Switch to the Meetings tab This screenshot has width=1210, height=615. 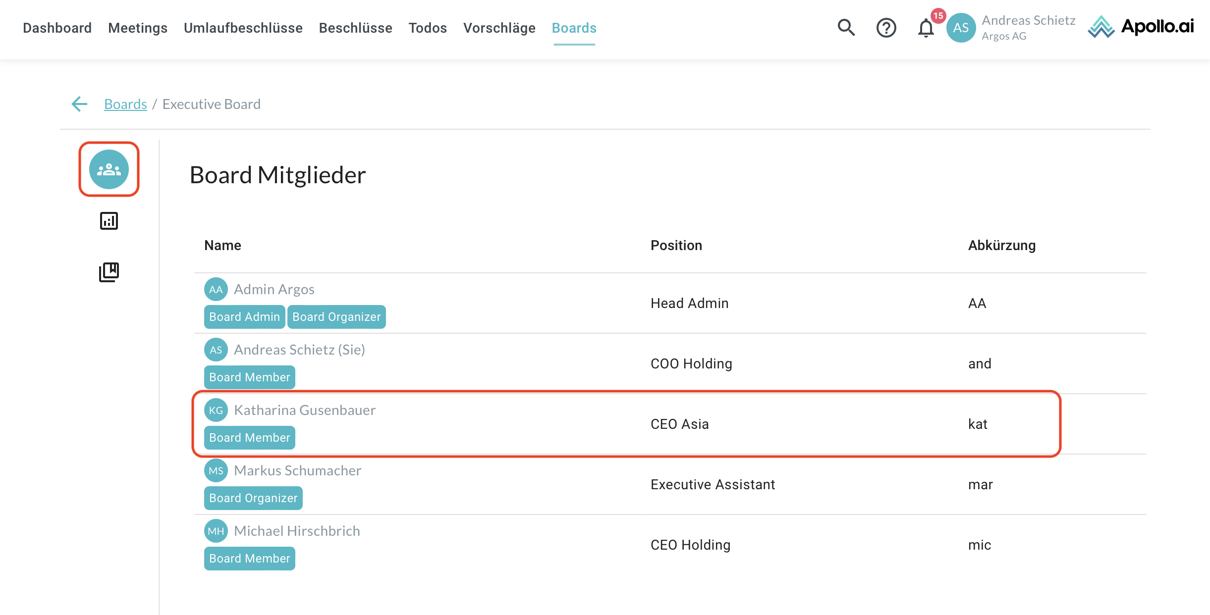click(138, 28)
